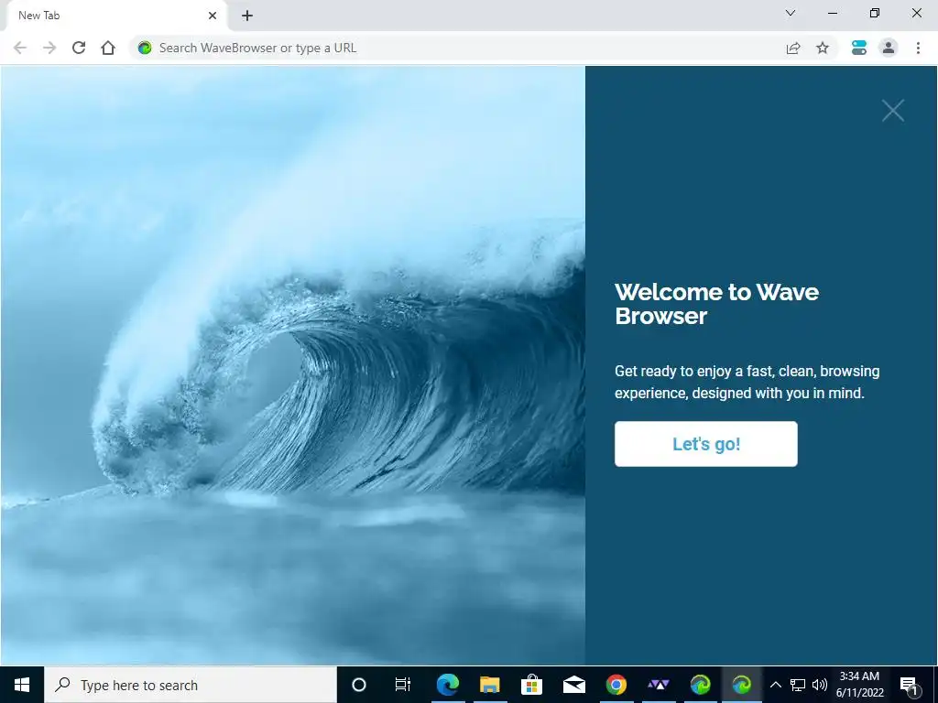Open Cortana circle in taskbar
The height and width of the screenshot is (703, 938).
tap(359, 685)
